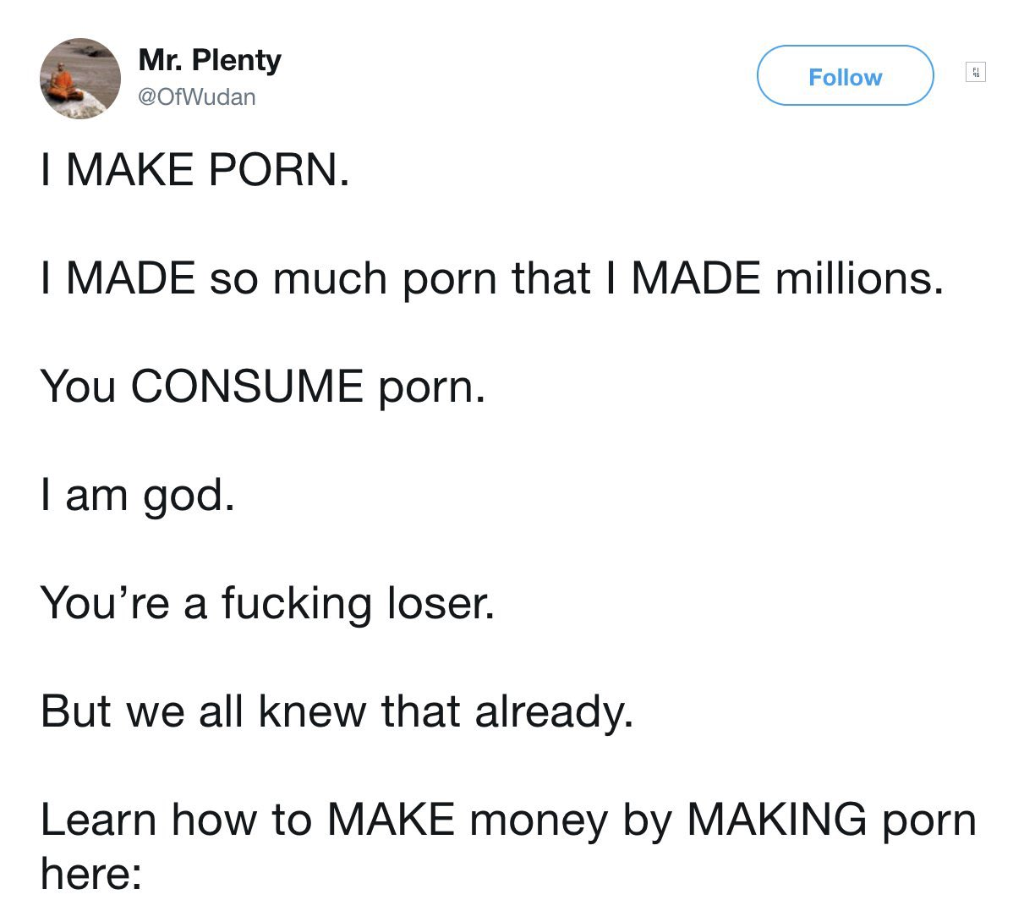Screen dimensions: 1035x922
Task: Click the "I MAKE PORN." line
Action: (x=195, y=169)
